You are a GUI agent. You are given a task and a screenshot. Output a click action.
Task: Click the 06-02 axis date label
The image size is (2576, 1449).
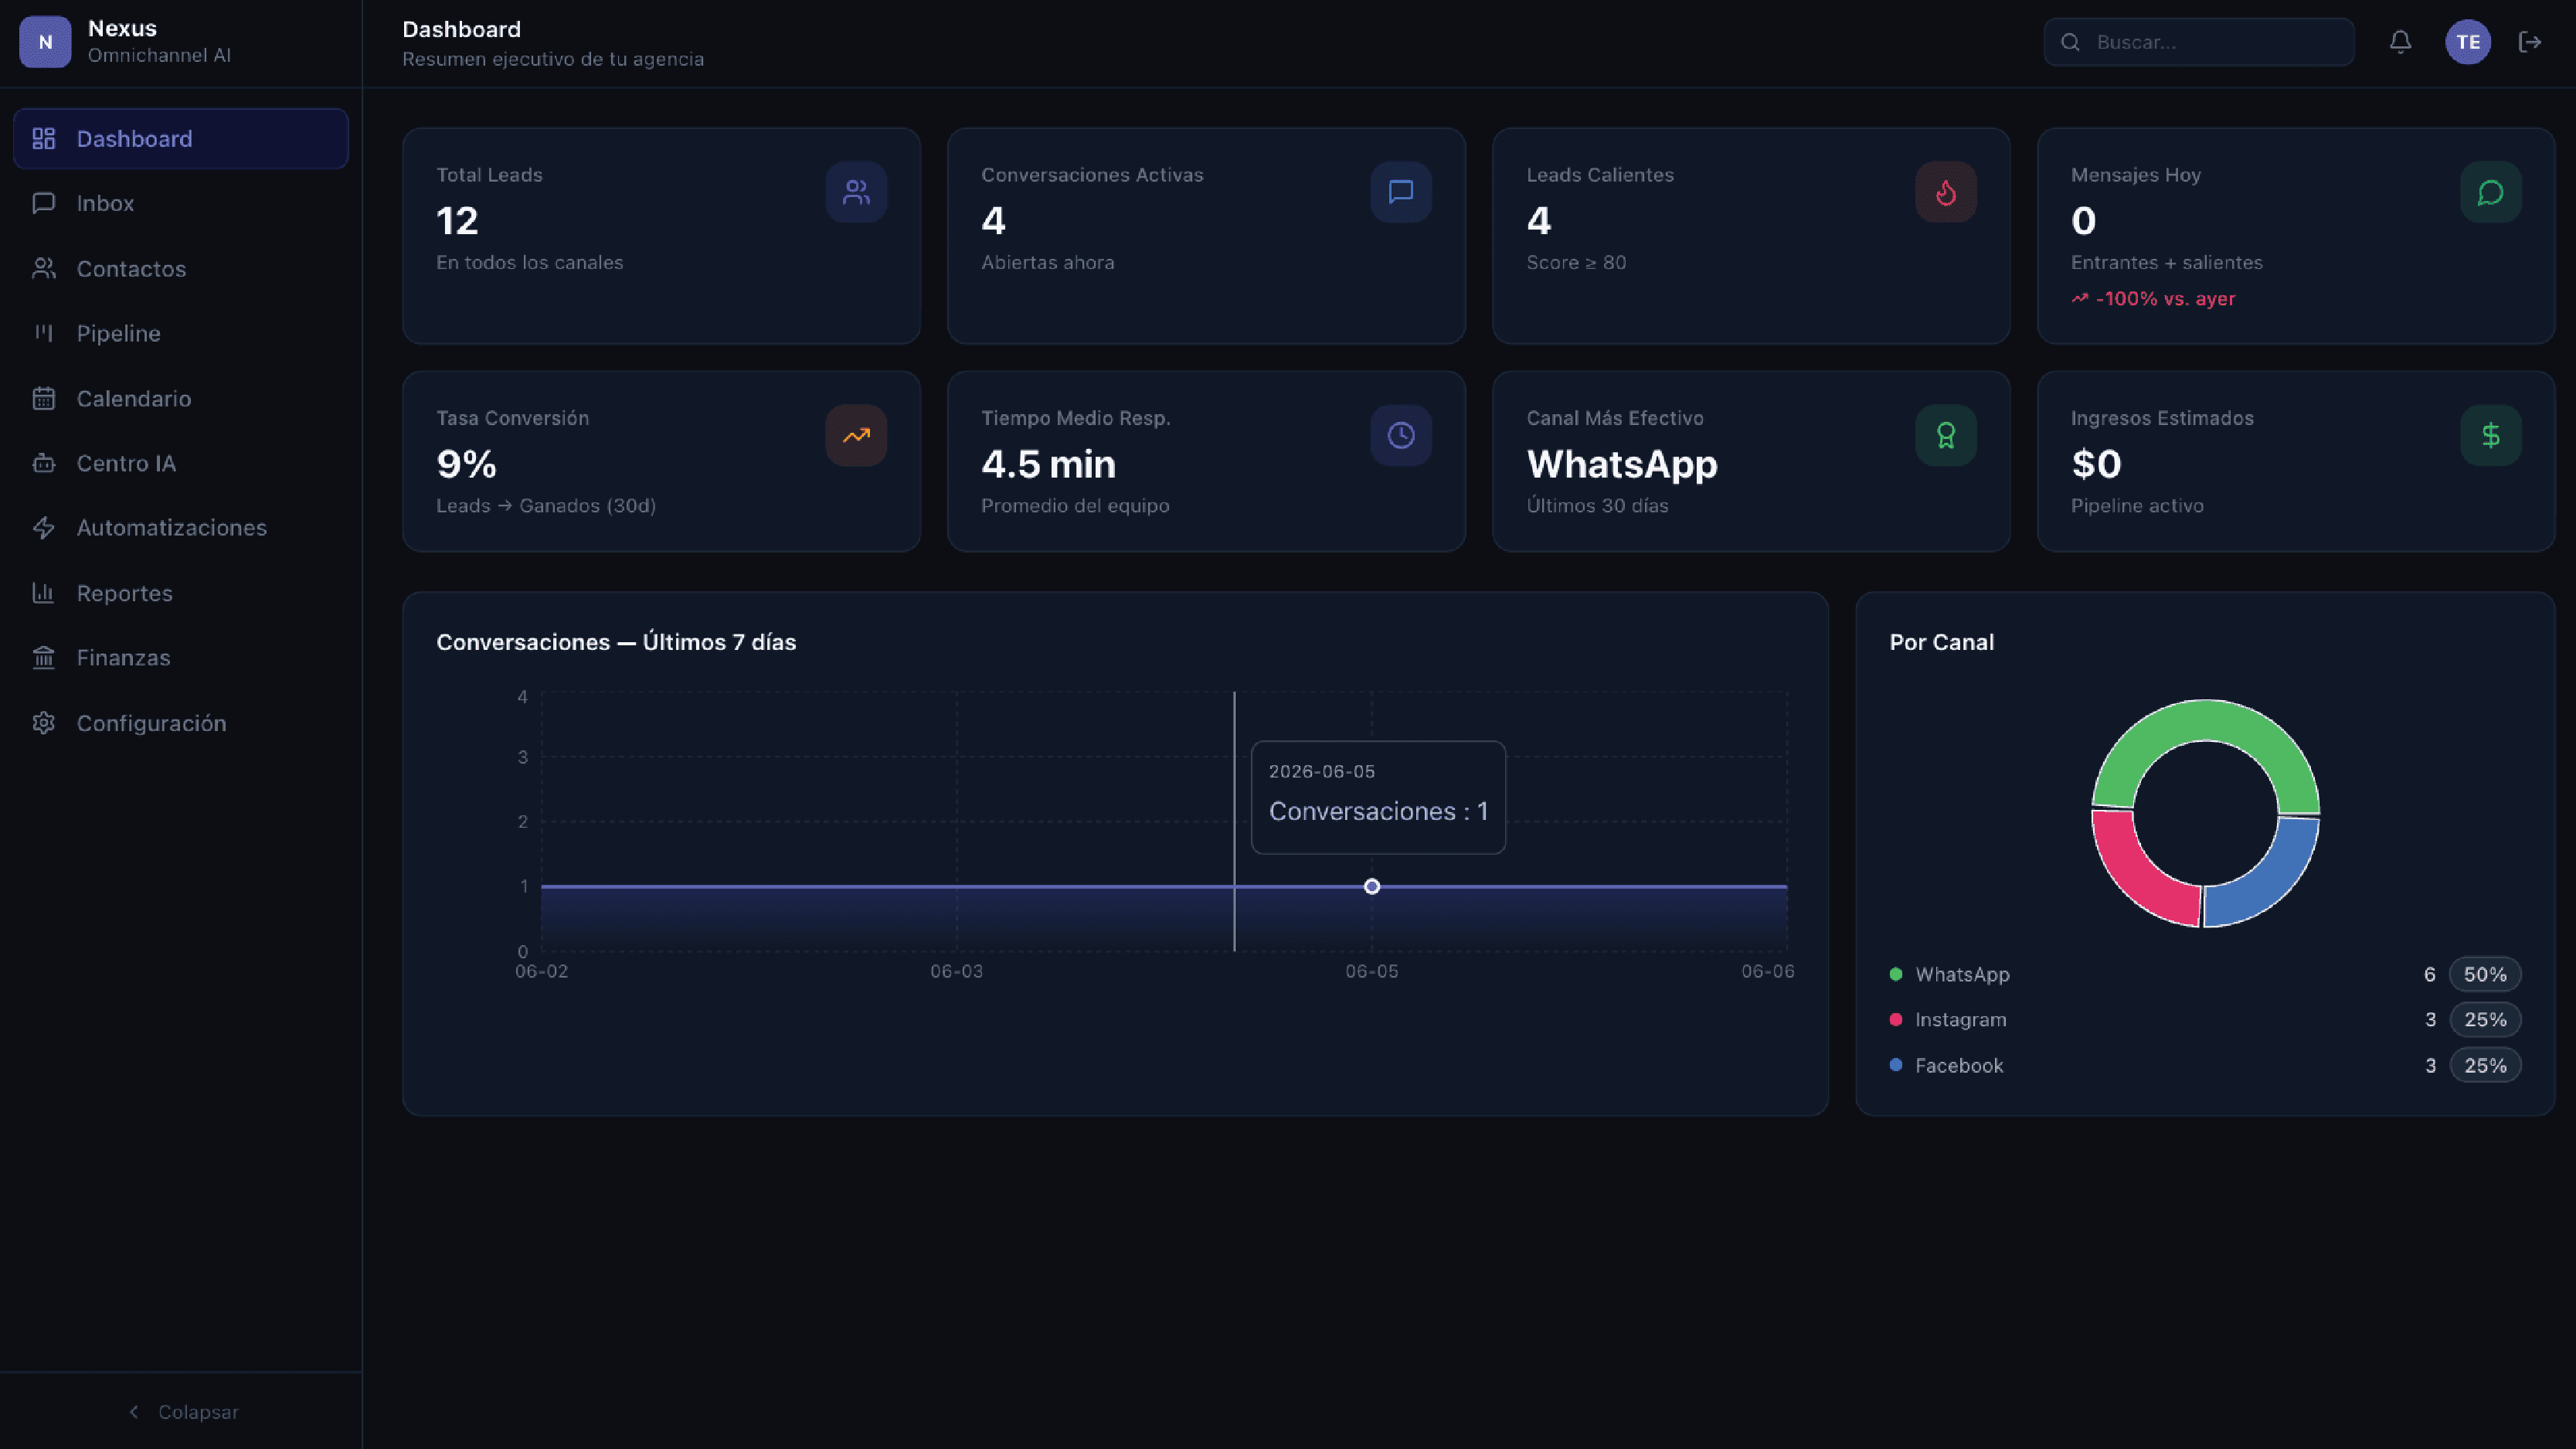coord(541,971)
